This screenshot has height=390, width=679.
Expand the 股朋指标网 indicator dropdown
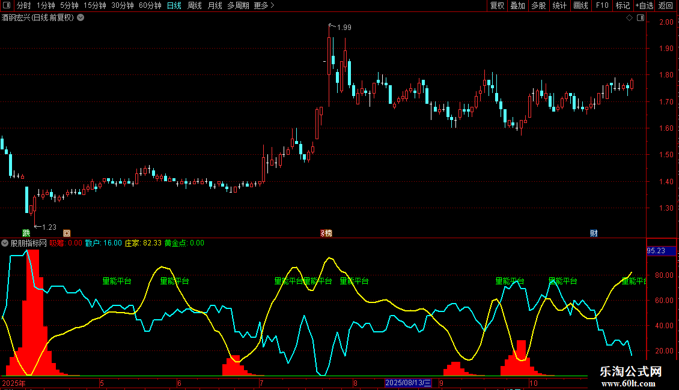[5, 243]
